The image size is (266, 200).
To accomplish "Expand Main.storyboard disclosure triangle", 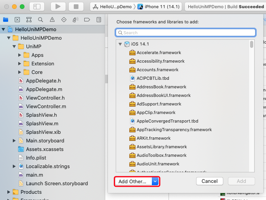I will 14,141.
